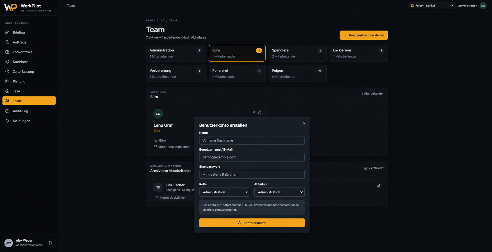Open the Abteilung dropdown in the dialog
Screen dimensions: 492x252
[279, 192]
